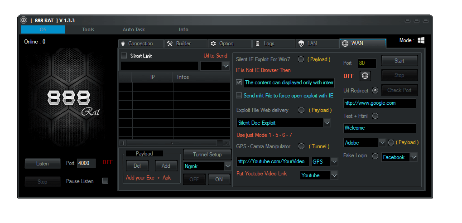Click the tools icon on the Builder tab
Screen dimensions: 462x223
click(x=170, y=44)
